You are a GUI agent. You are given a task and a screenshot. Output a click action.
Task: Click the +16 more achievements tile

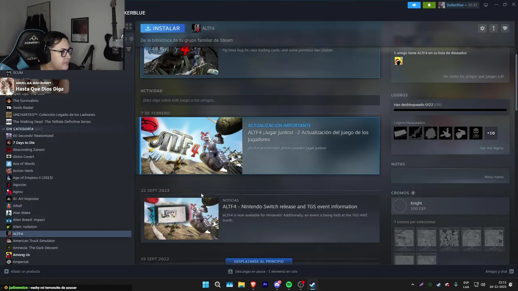click(490, 133)
